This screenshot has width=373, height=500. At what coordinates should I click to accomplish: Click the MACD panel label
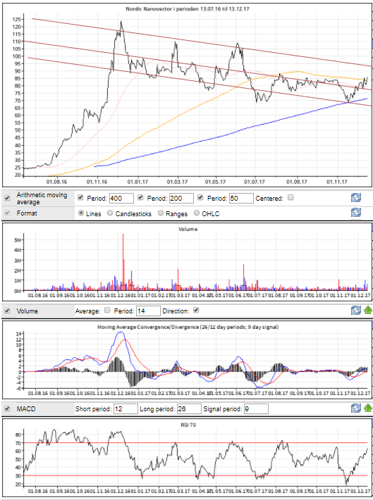[x=26, y=408]
